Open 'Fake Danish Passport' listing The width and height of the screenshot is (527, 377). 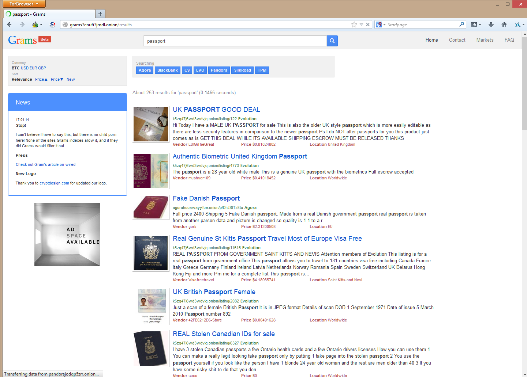click(x=206, y=198)
